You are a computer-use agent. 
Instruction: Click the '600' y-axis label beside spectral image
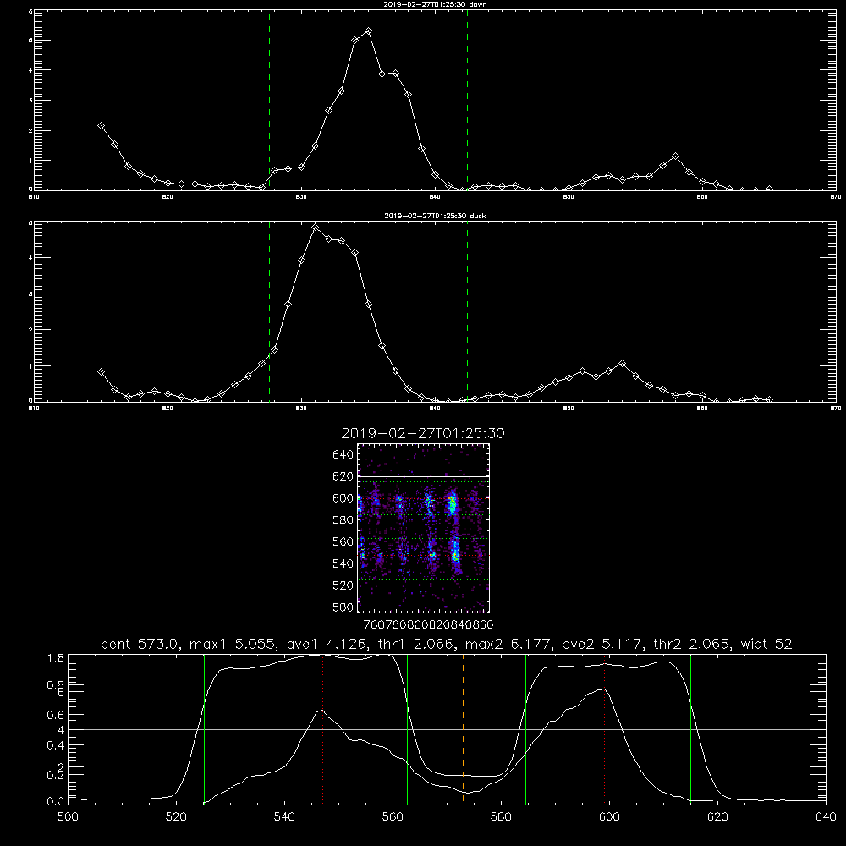pos(343,498)
